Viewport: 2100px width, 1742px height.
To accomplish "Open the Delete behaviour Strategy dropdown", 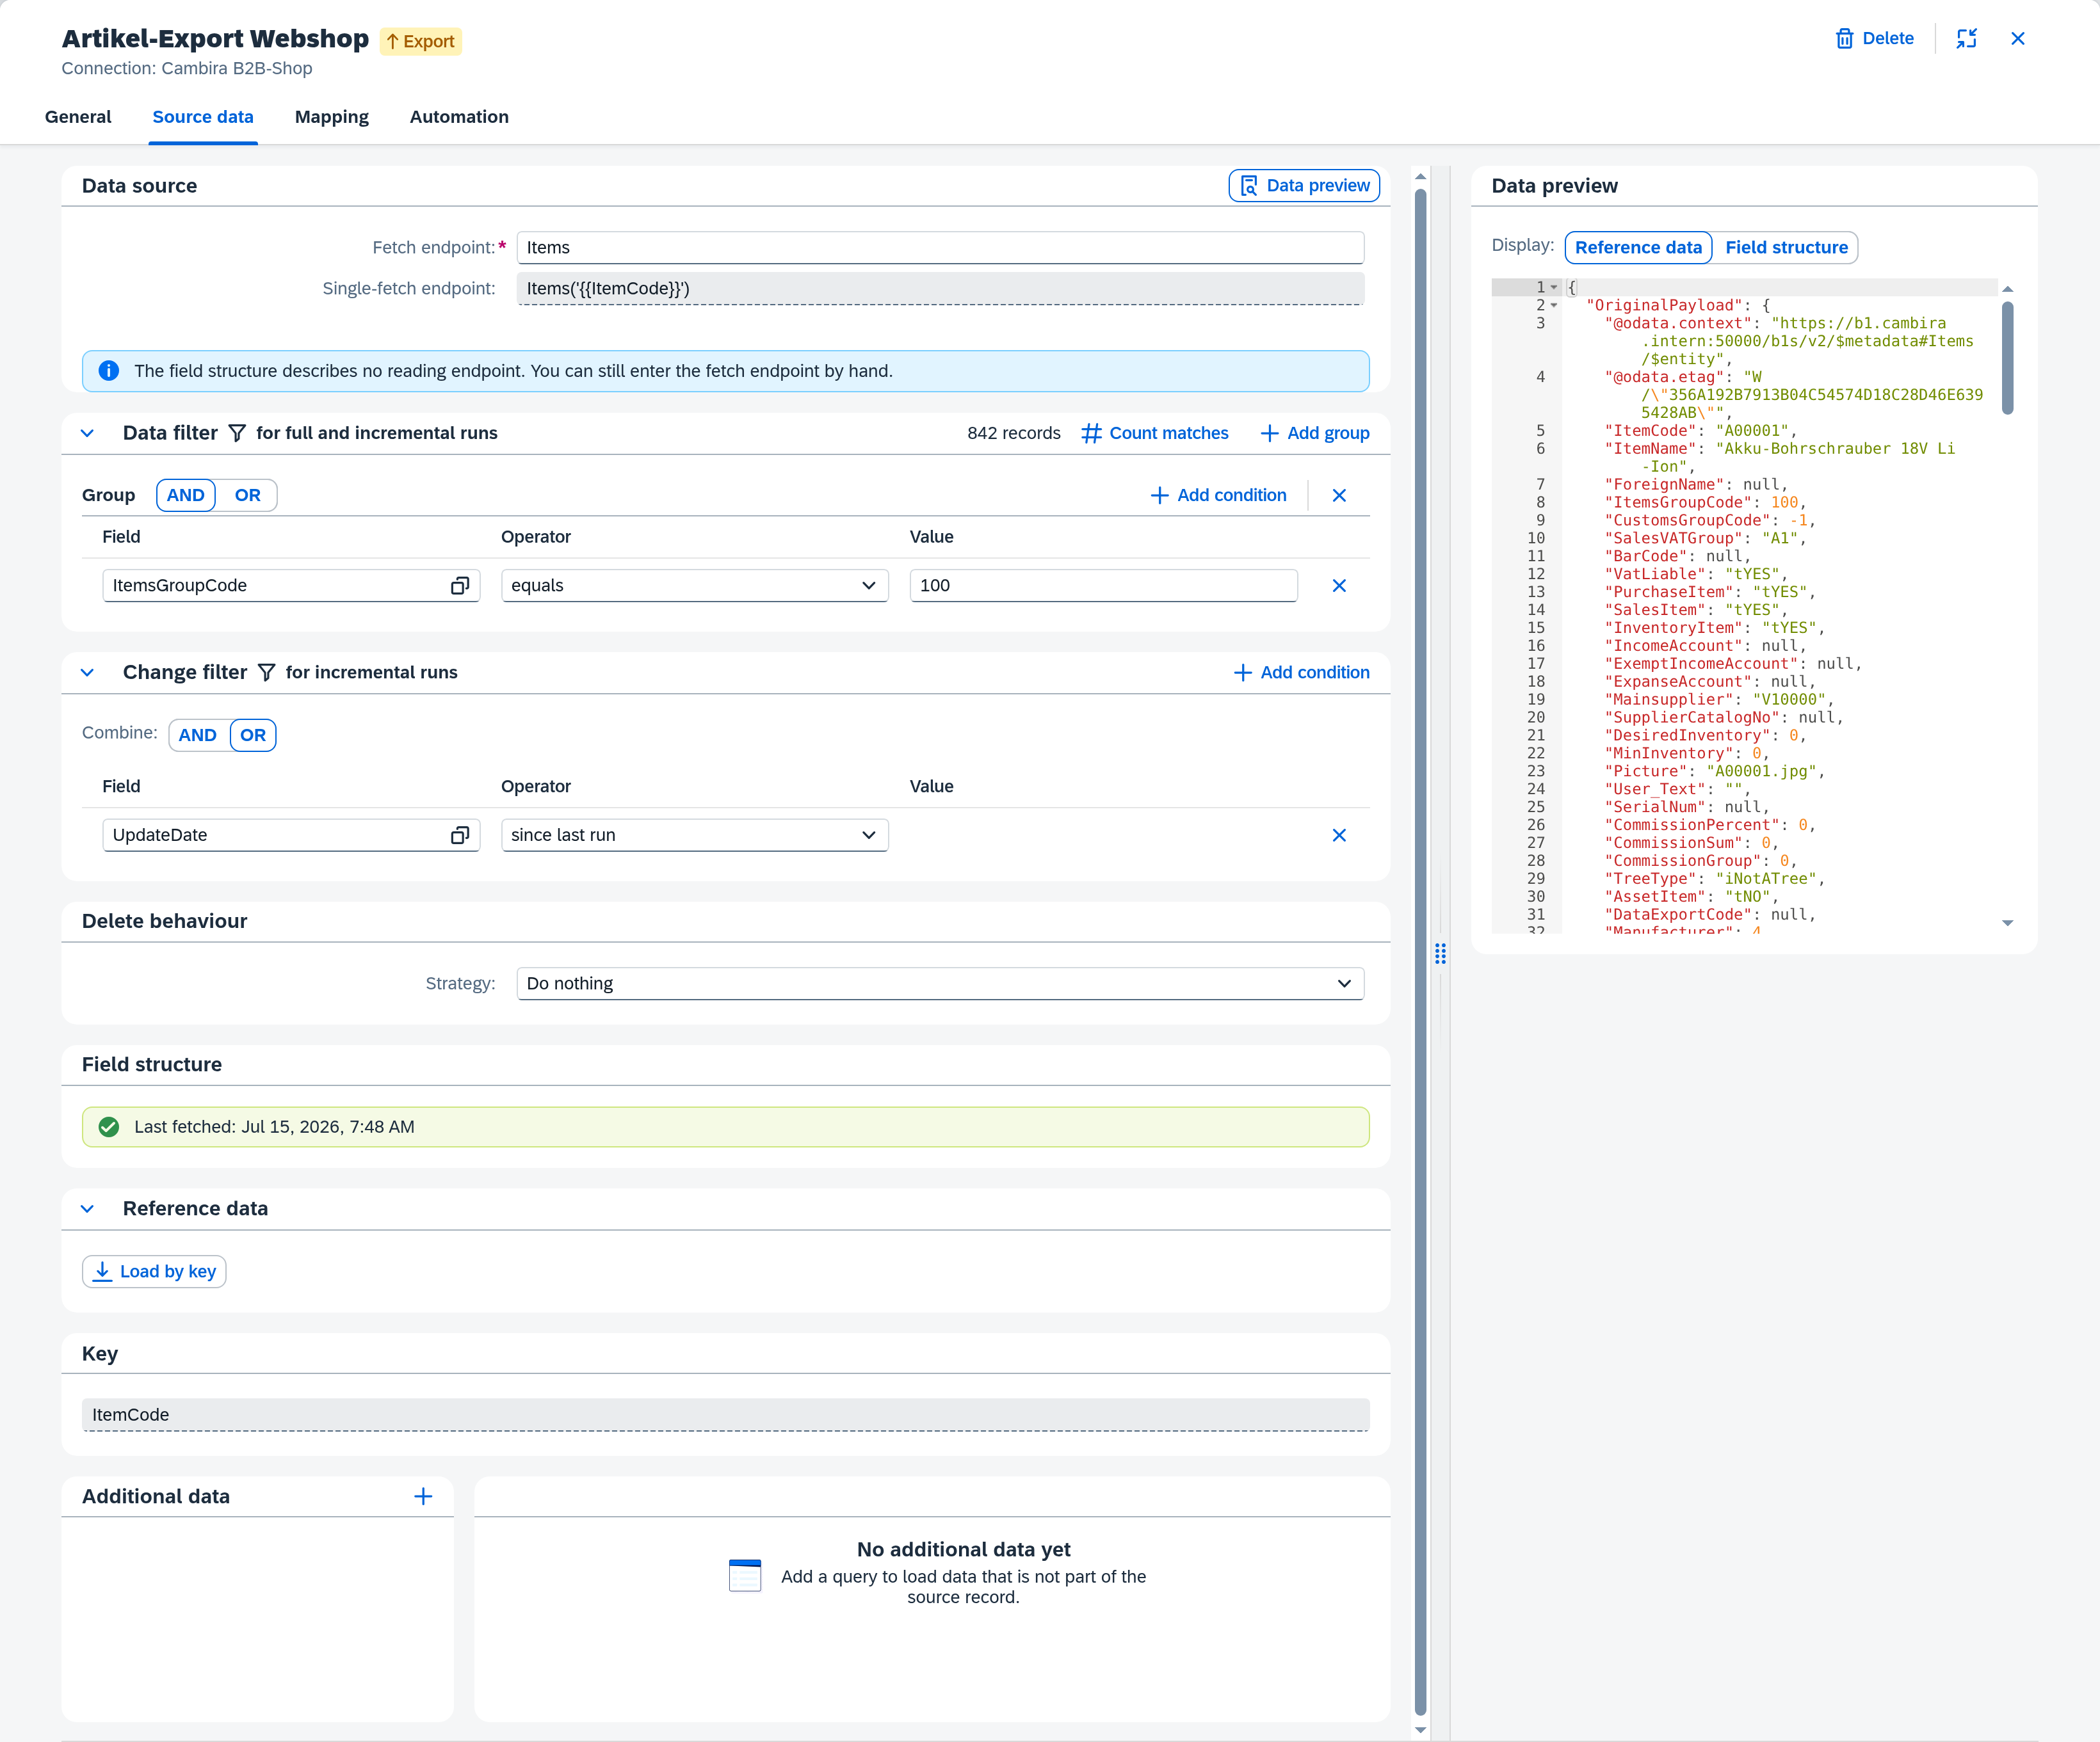I will (x=940, y=984).
